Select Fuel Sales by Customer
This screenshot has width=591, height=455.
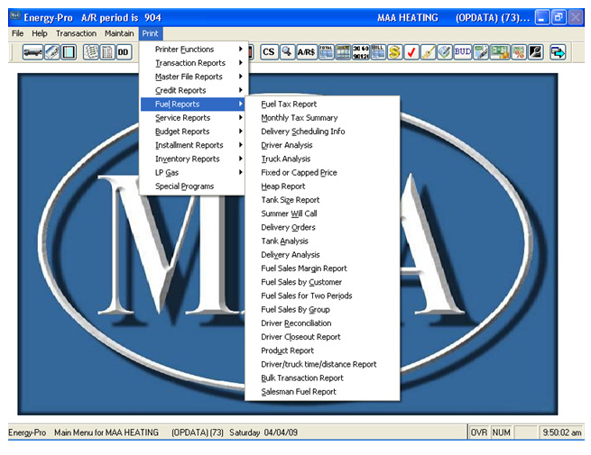point(322,282)
